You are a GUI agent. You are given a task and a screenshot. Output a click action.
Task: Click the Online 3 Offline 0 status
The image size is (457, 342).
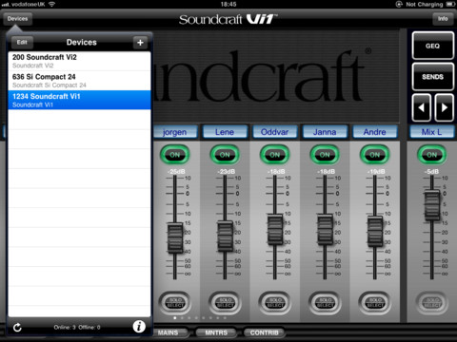point(77,327)
